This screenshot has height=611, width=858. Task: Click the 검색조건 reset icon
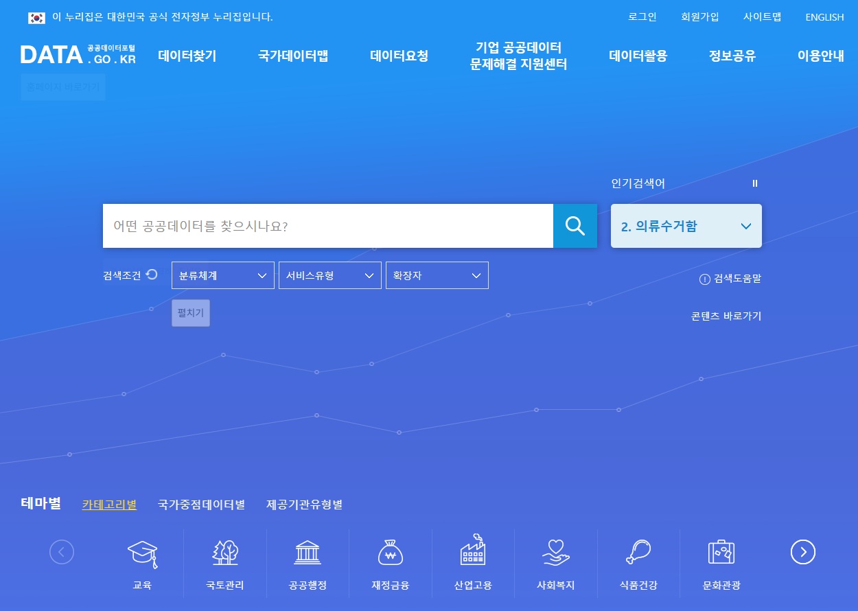pos(151,274)
